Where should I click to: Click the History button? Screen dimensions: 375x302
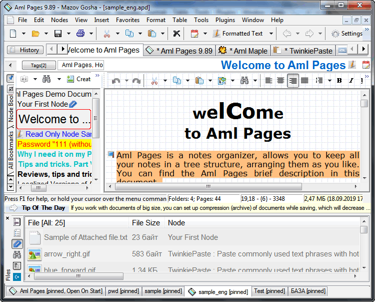pos(25,50)
